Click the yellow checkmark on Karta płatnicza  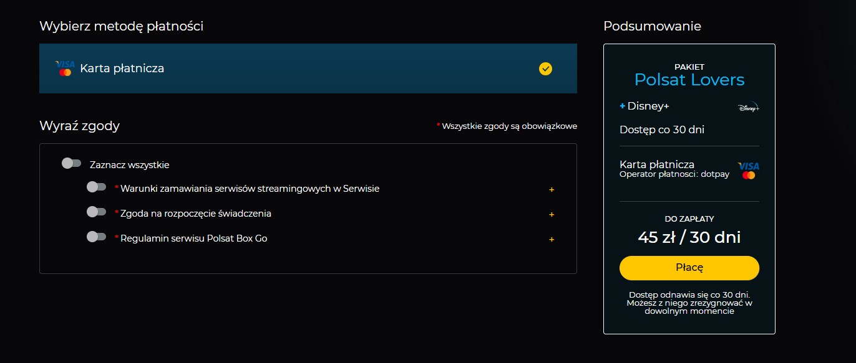coord(545,69)
